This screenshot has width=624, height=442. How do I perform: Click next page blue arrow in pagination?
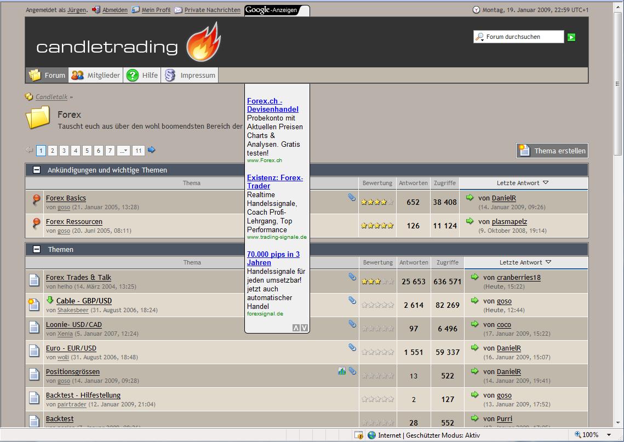152,150
